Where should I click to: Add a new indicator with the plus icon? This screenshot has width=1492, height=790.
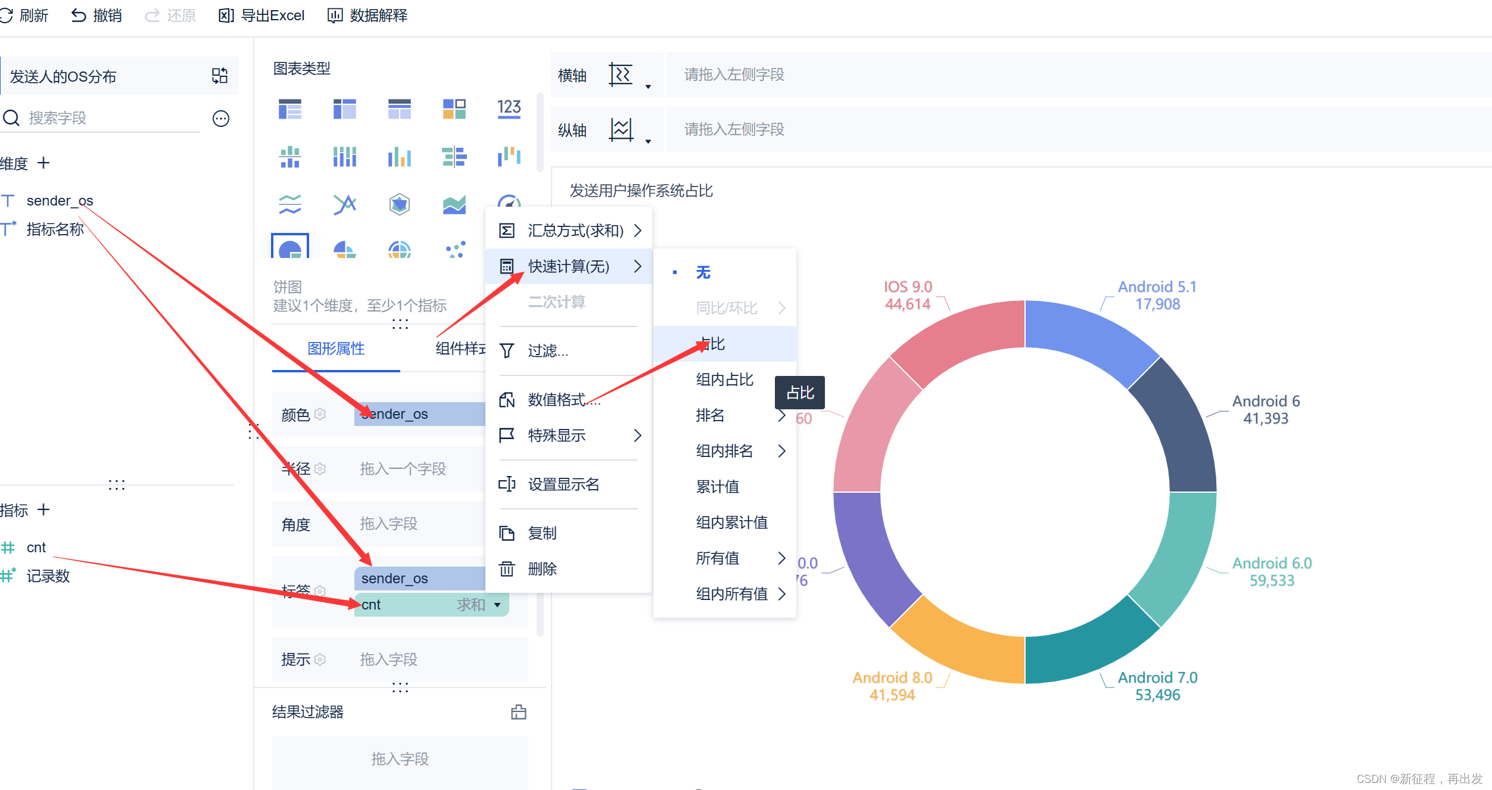[43, 509]
